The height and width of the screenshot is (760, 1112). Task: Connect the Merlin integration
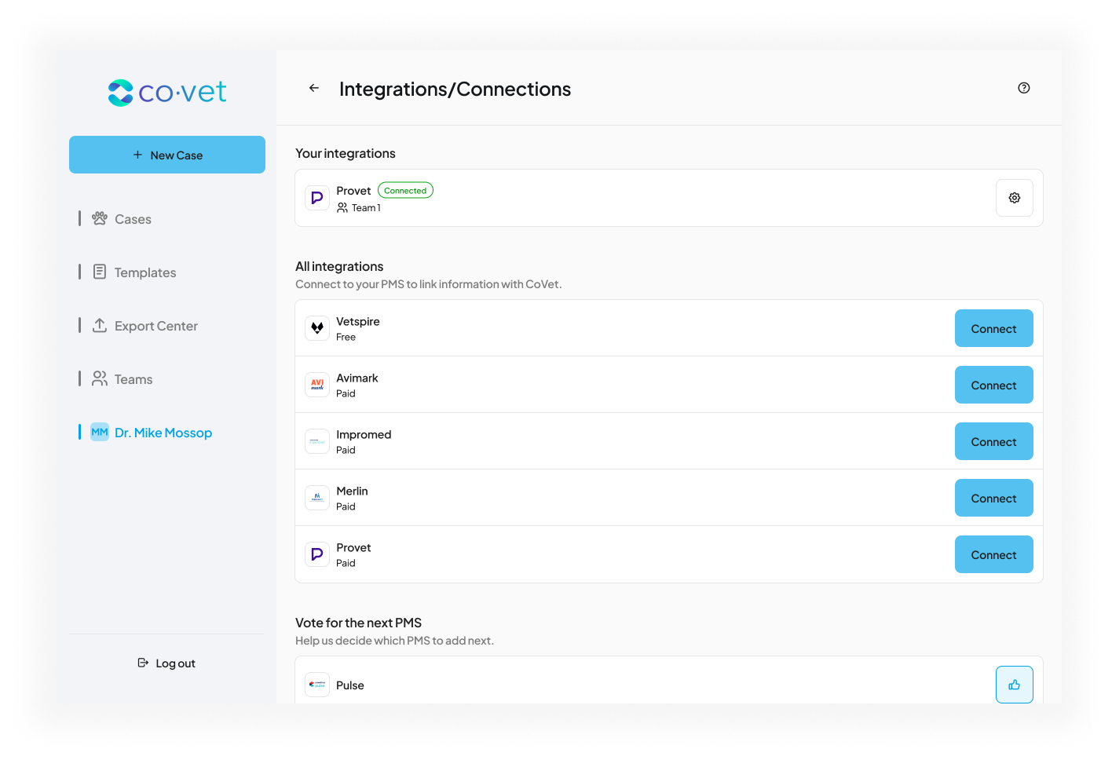(993, 498)
